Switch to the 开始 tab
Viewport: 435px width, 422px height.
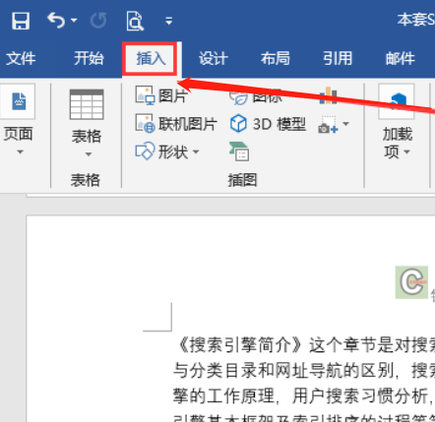(x=89, y=59)
